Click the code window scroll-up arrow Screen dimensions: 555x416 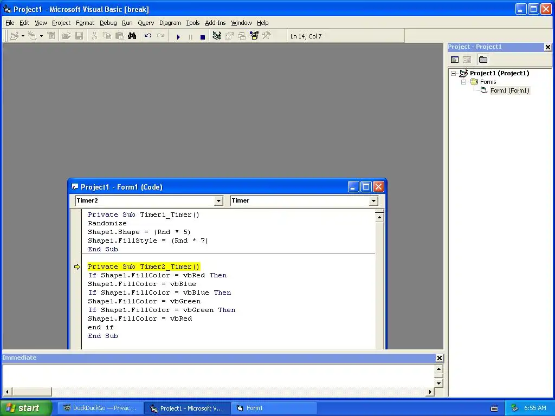[x=379, y=217]
